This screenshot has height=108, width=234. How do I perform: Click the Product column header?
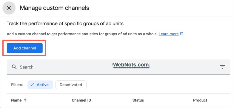click(x=200, y=100)
